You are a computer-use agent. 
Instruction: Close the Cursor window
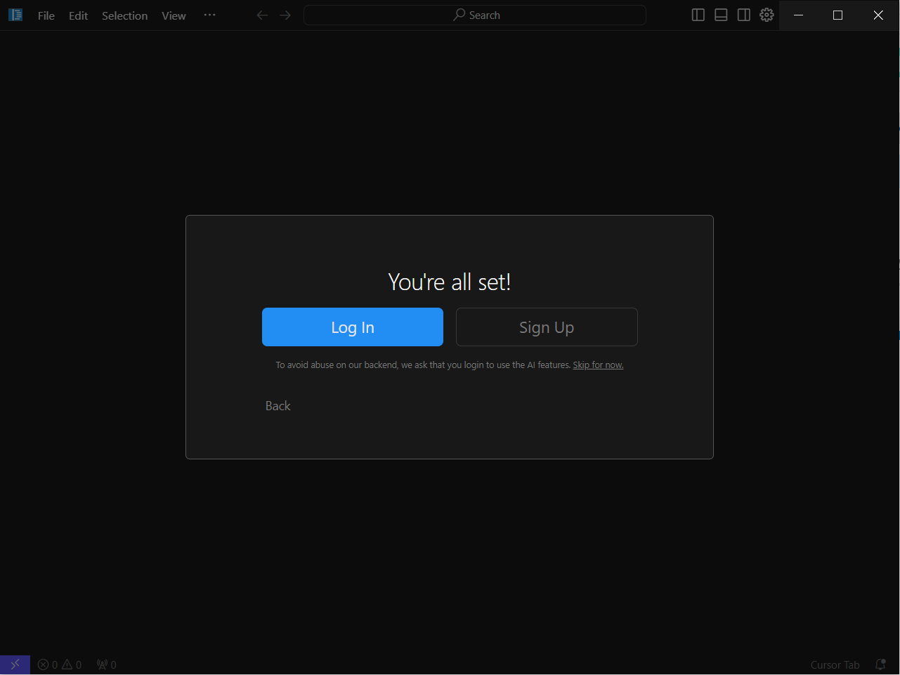pos(878,15)
